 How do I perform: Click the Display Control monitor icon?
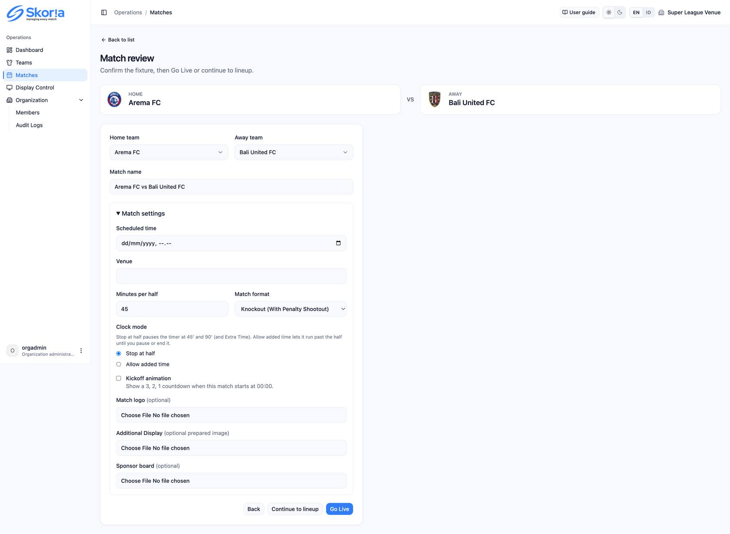click(x=10, y=88)
